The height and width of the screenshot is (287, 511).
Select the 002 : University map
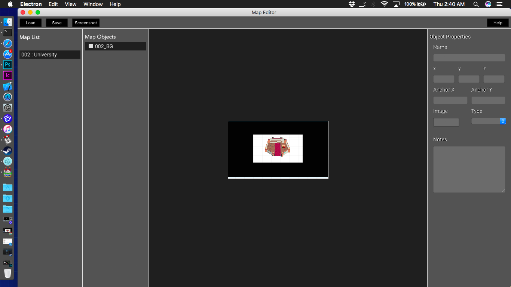coord(50,55)
